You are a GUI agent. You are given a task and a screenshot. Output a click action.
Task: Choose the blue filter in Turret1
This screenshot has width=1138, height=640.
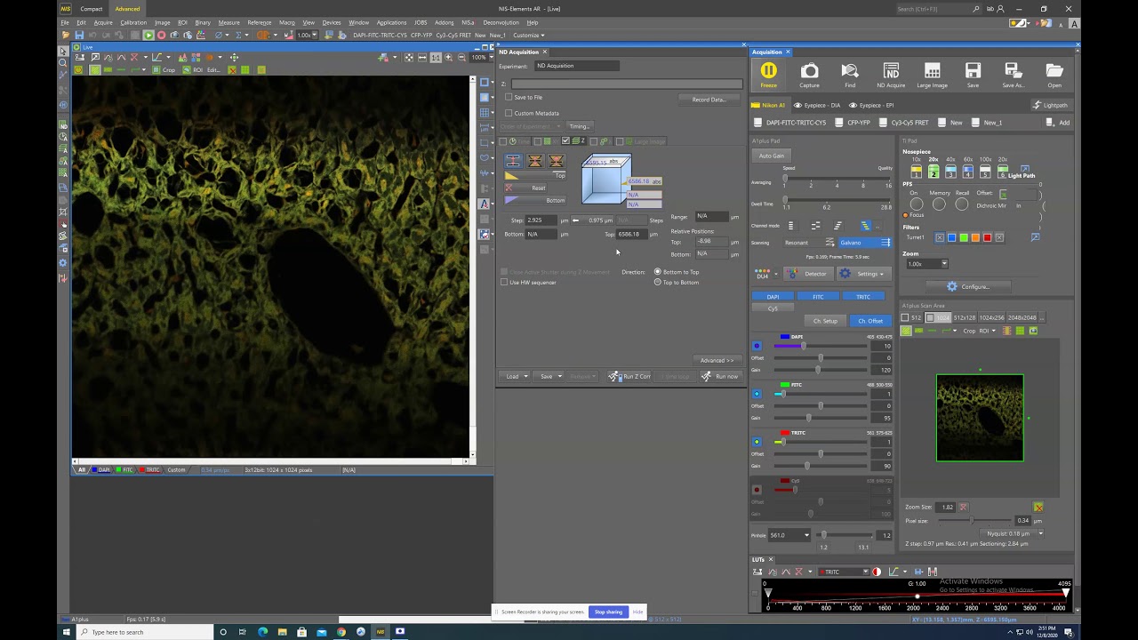pos(951,237)
